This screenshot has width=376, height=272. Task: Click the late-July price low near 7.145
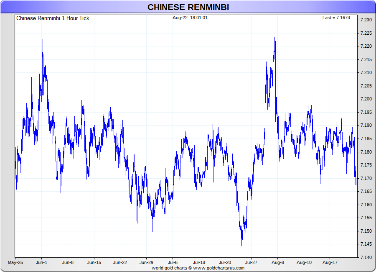click(x=241, y=245)
